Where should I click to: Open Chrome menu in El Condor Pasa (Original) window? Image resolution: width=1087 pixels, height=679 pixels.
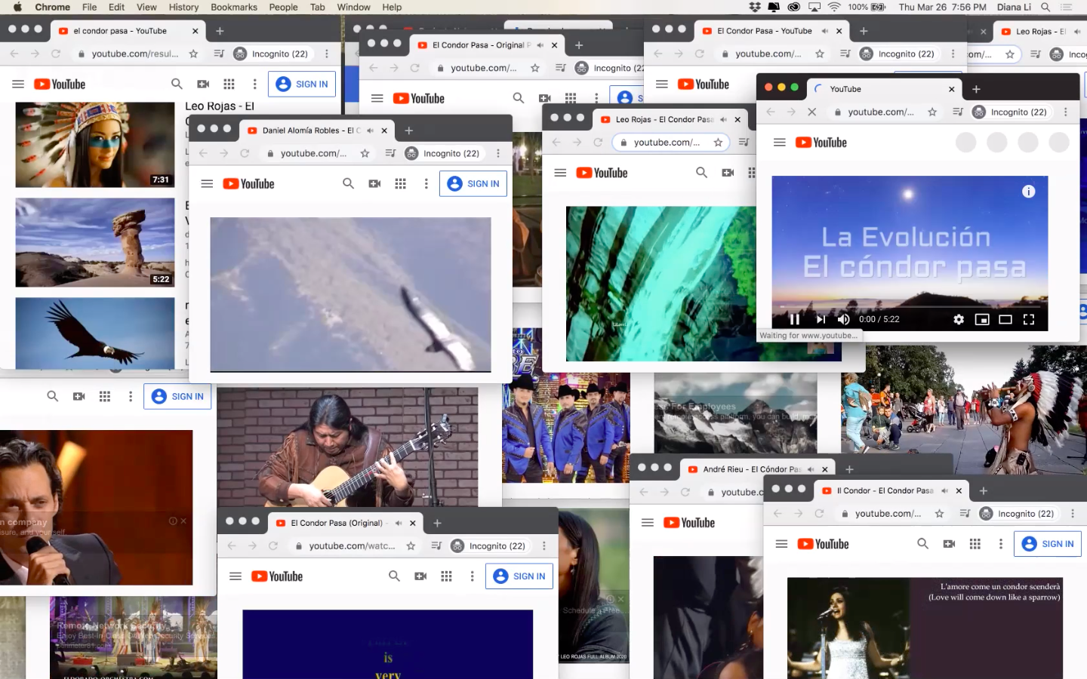pos(544,545)
